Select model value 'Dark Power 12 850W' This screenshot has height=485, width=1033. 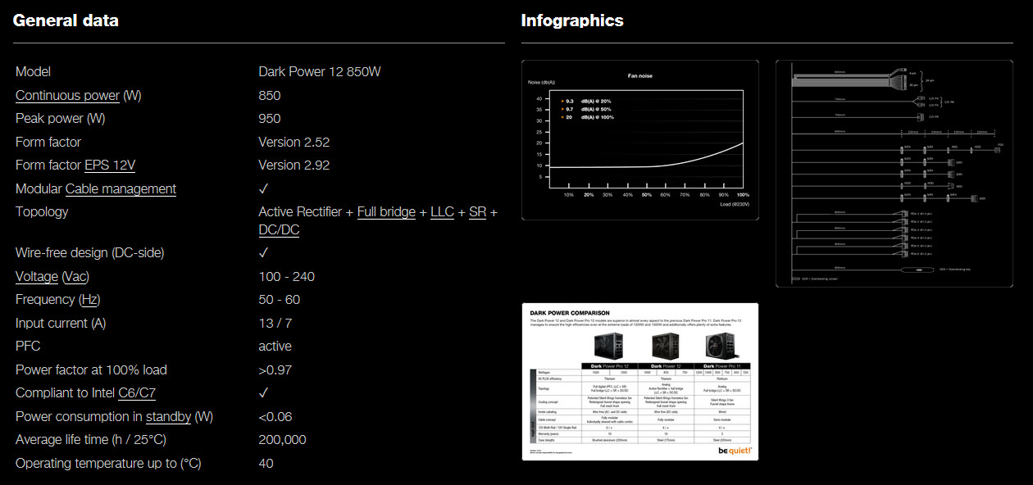320,71
